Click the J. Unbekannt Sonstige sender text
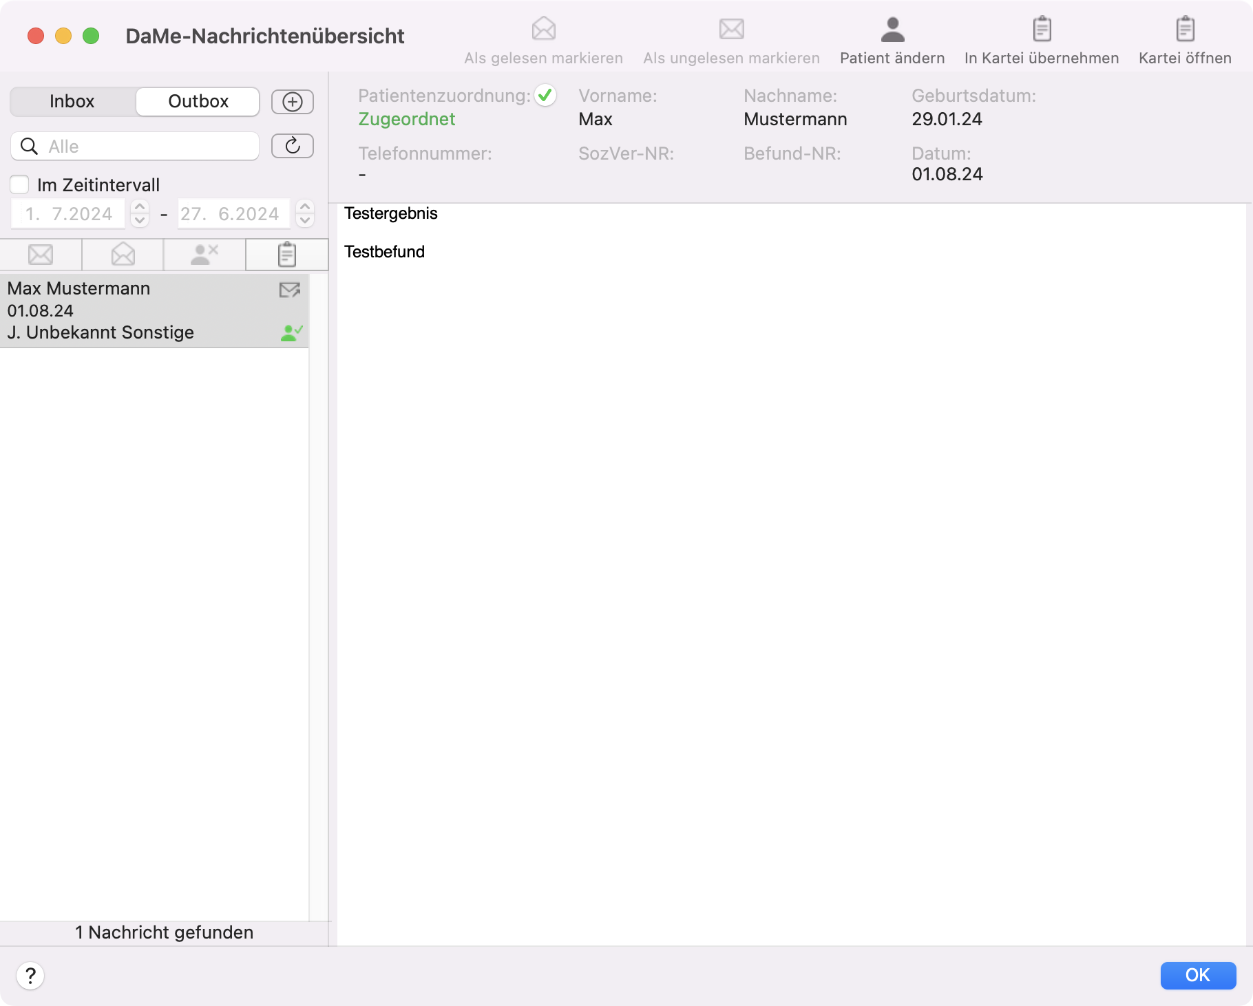Viewport: 1253px width, 1006px height. [101, 333]
